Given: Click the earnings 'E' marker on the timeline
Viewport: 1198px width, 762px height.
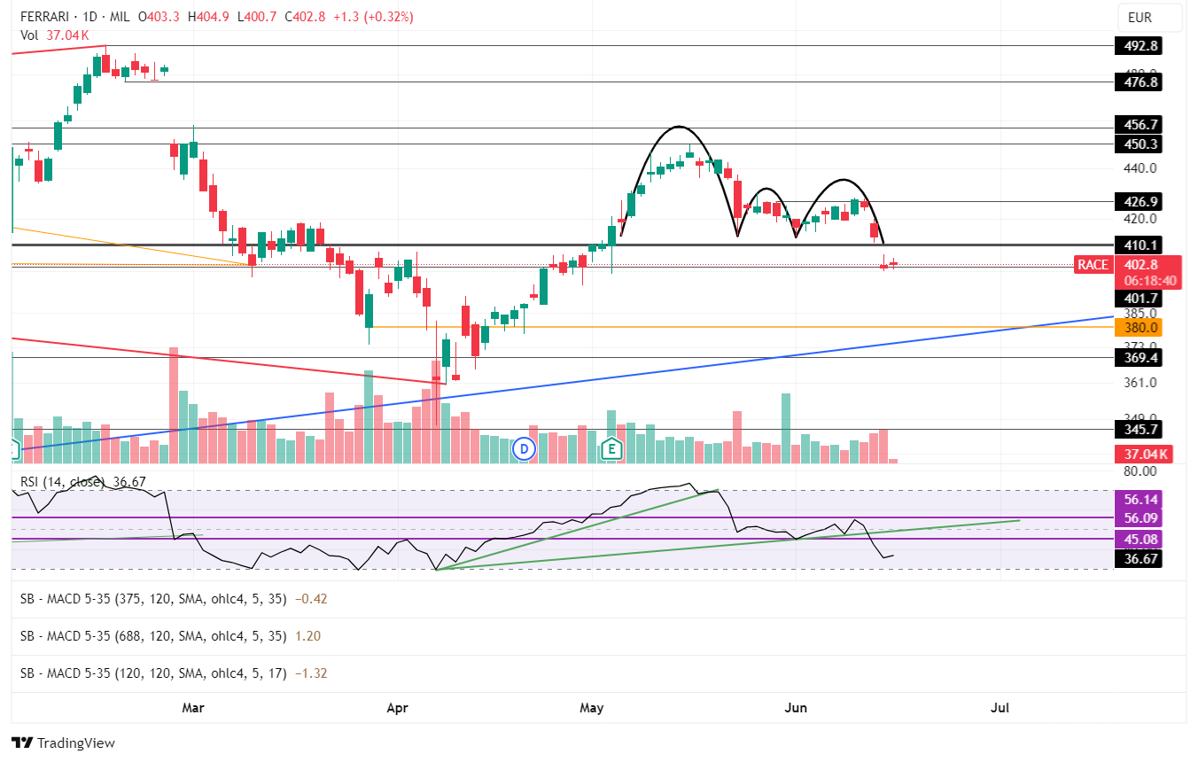Looking at the screenshot, I should pos(611,449).
